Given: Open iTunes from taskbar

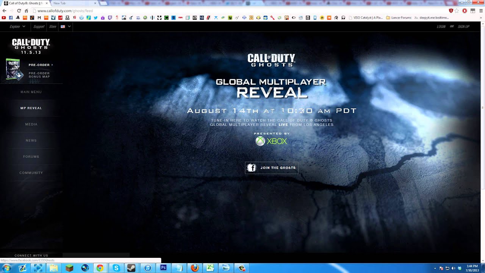Looking at the screenshot, I should coord(148,268).
